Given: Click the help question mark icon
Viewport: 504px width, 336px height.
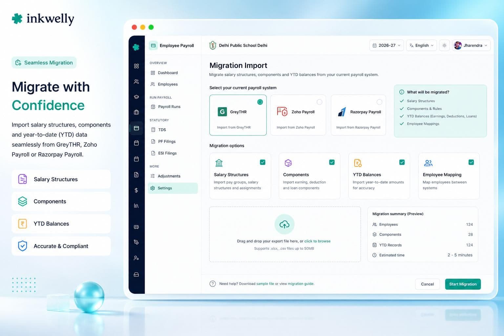Looking at the screenshot, I should 213,284.
